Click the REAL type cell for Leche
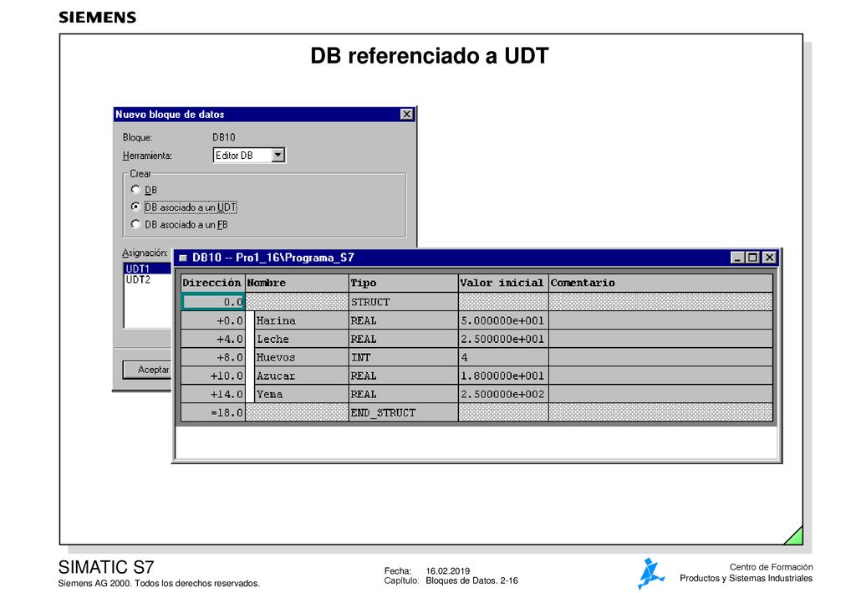856x593 pixels. (404, 339)
